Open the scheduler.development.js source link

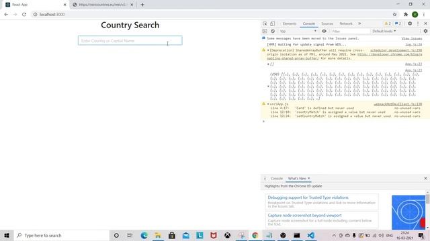coord(396,50)
